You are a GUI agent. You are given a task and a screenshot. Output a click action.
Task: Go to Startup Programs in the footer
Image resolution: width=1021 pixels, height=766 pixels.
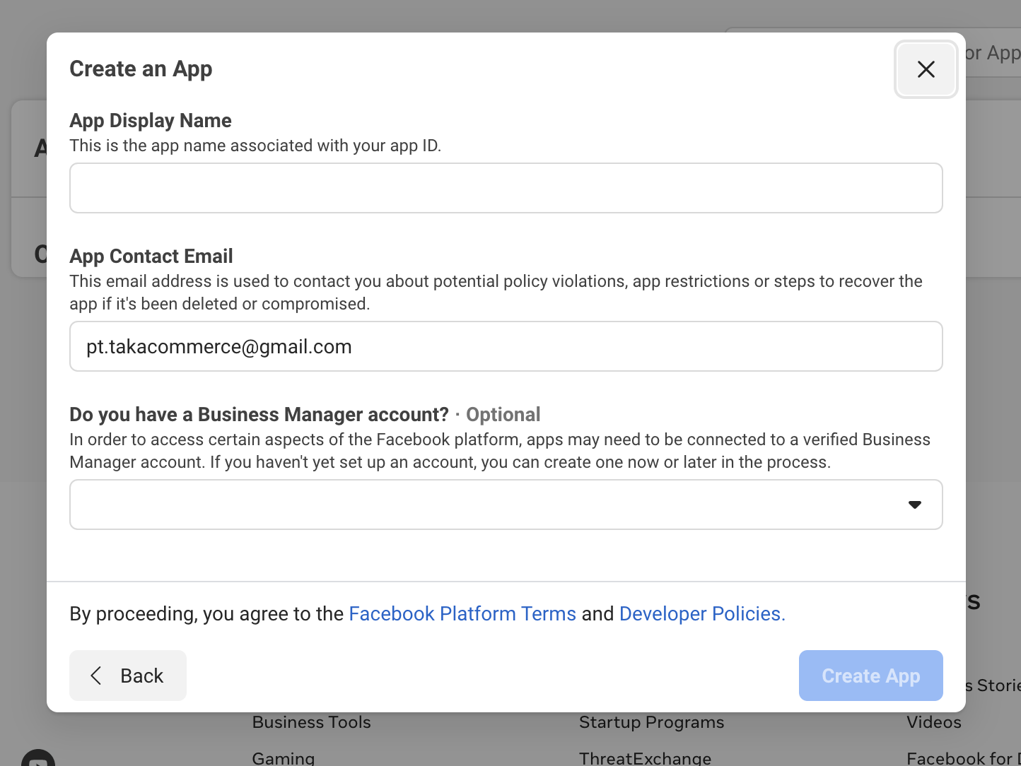tap(651, 722)
